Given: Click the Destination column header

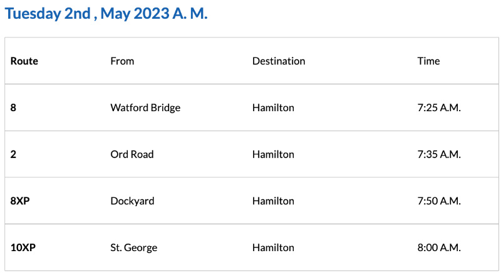Looking at the screenshot, I should click(x=279, y=61).
